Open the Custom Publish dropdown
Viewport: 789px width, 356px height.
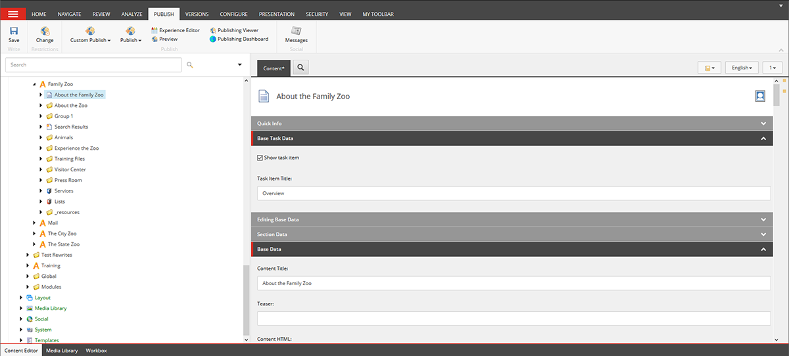90,40
